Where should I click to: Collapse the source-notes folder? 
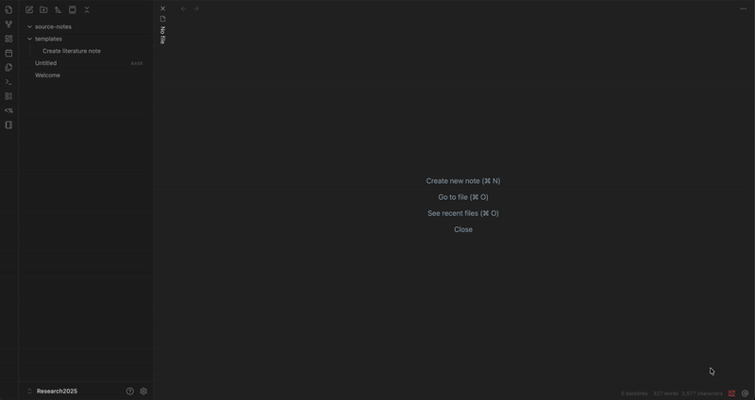point(29,26)
